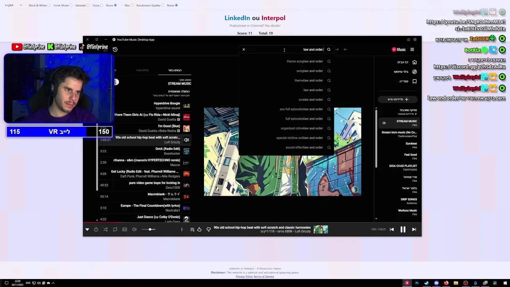Open the English language dropdown
510x287 pixels.
point(13,6)
